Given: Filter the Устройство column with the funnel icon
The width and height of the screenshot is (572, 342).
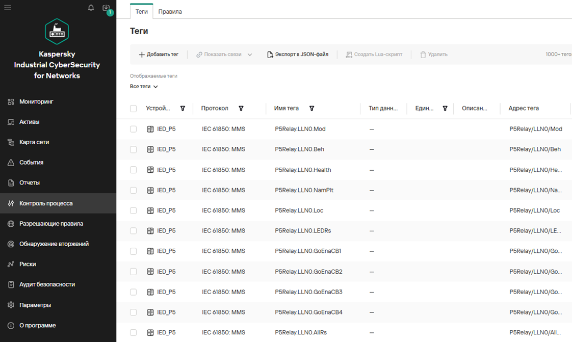Looking at the screenshot, I should pos(183,108).
